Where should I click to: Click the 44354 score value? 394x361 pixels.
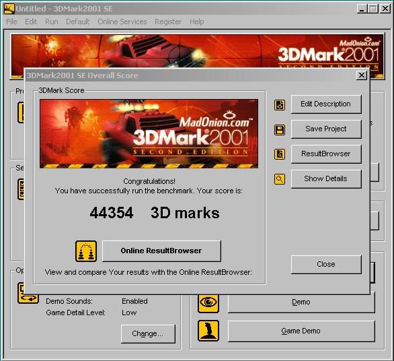click(112, 213)
